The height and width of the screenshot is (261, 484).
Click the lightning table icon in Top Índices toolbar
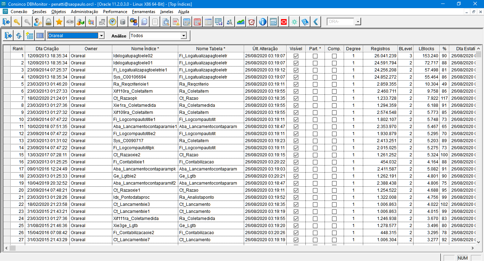point(29,36)
